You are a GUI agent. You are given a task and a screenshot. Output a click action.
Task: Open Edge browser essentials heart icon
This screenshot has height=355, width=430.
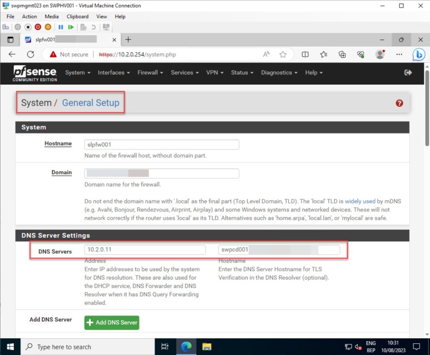(x=361, y=55)
